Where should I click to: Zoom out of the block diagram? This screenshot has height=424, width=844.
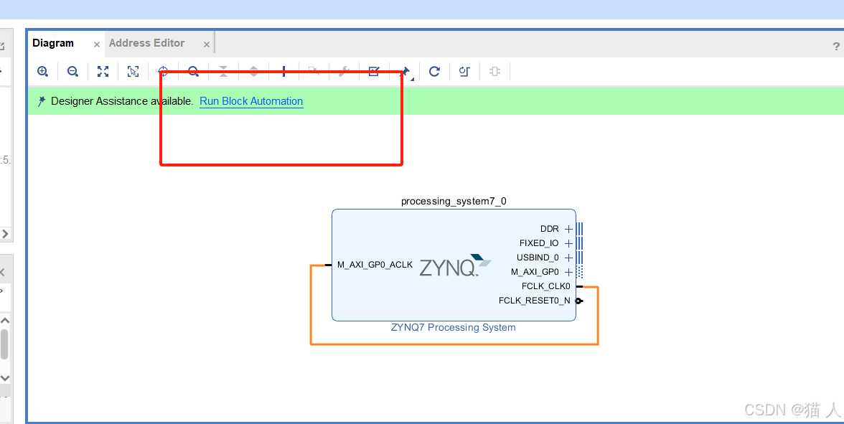[x=72, y=71]
